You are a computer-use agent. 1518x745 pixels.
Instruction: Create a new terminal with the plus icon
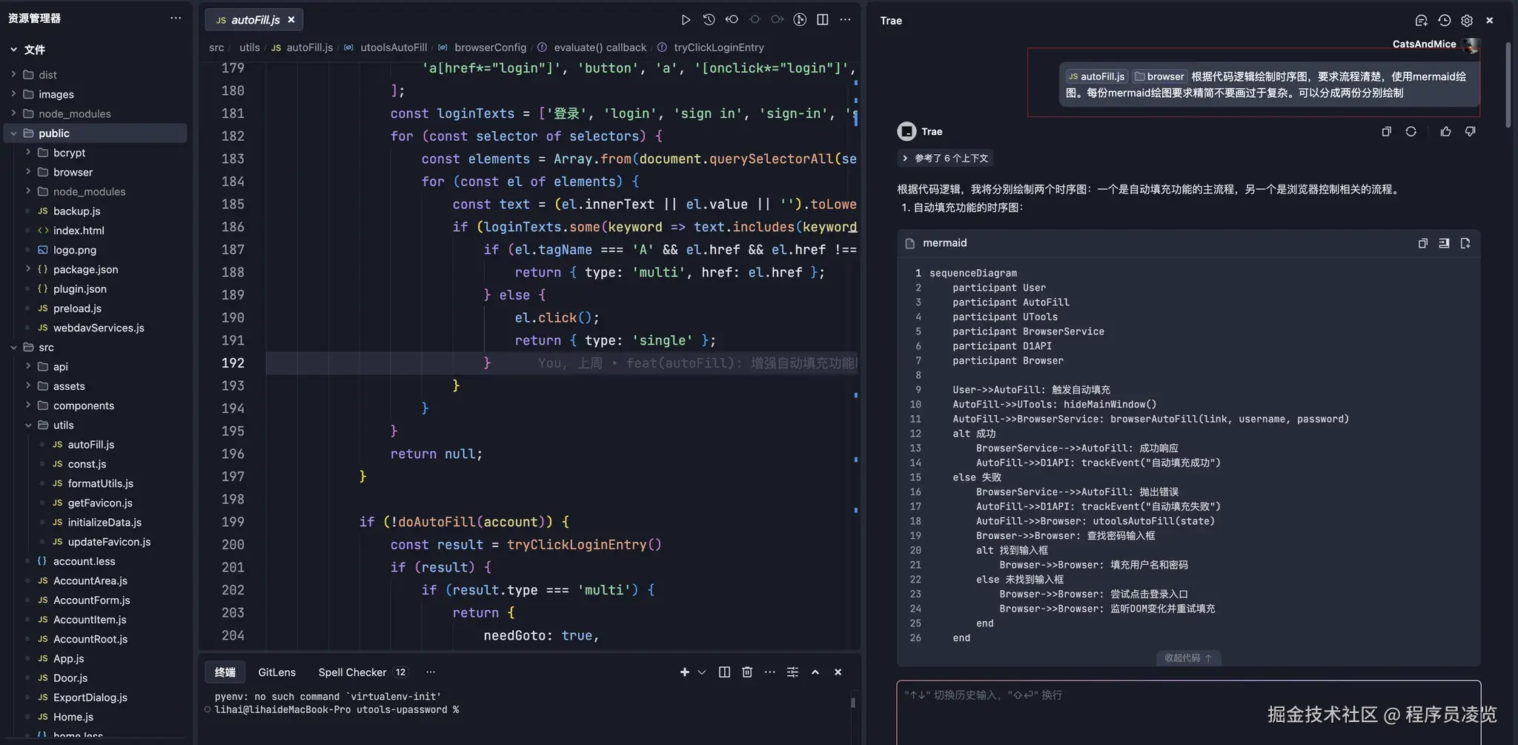point(684,672)
